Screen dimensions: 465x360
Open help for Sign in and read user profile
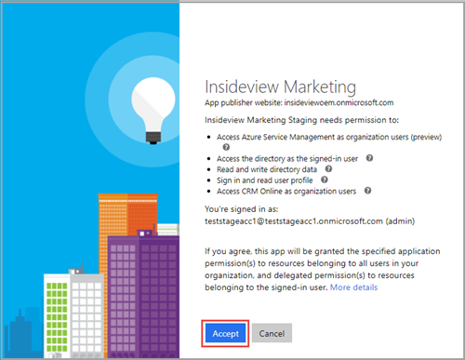click(325, 180)
